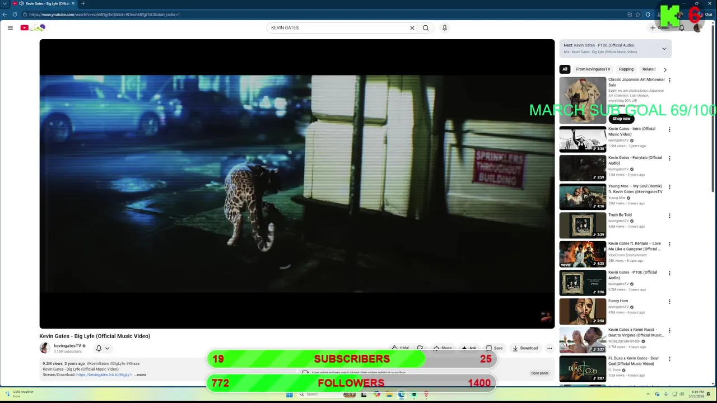Open more options for Truth Be Told video
717x403 pixels.
(669, 215)
